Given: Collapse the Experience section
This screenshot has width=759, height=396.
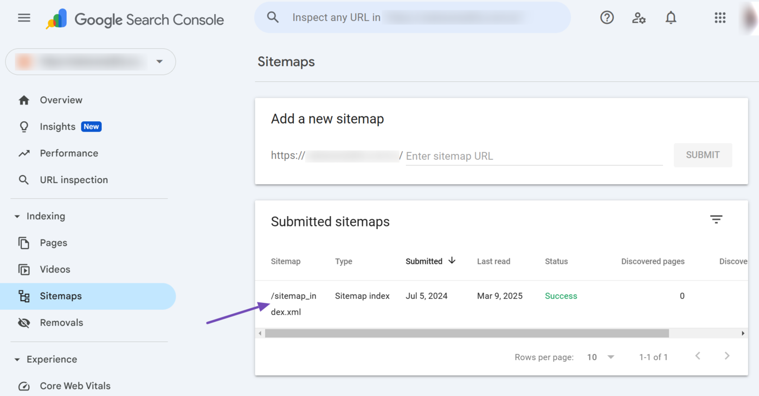Looking at the screenshot, I should (x=17, y=360).
